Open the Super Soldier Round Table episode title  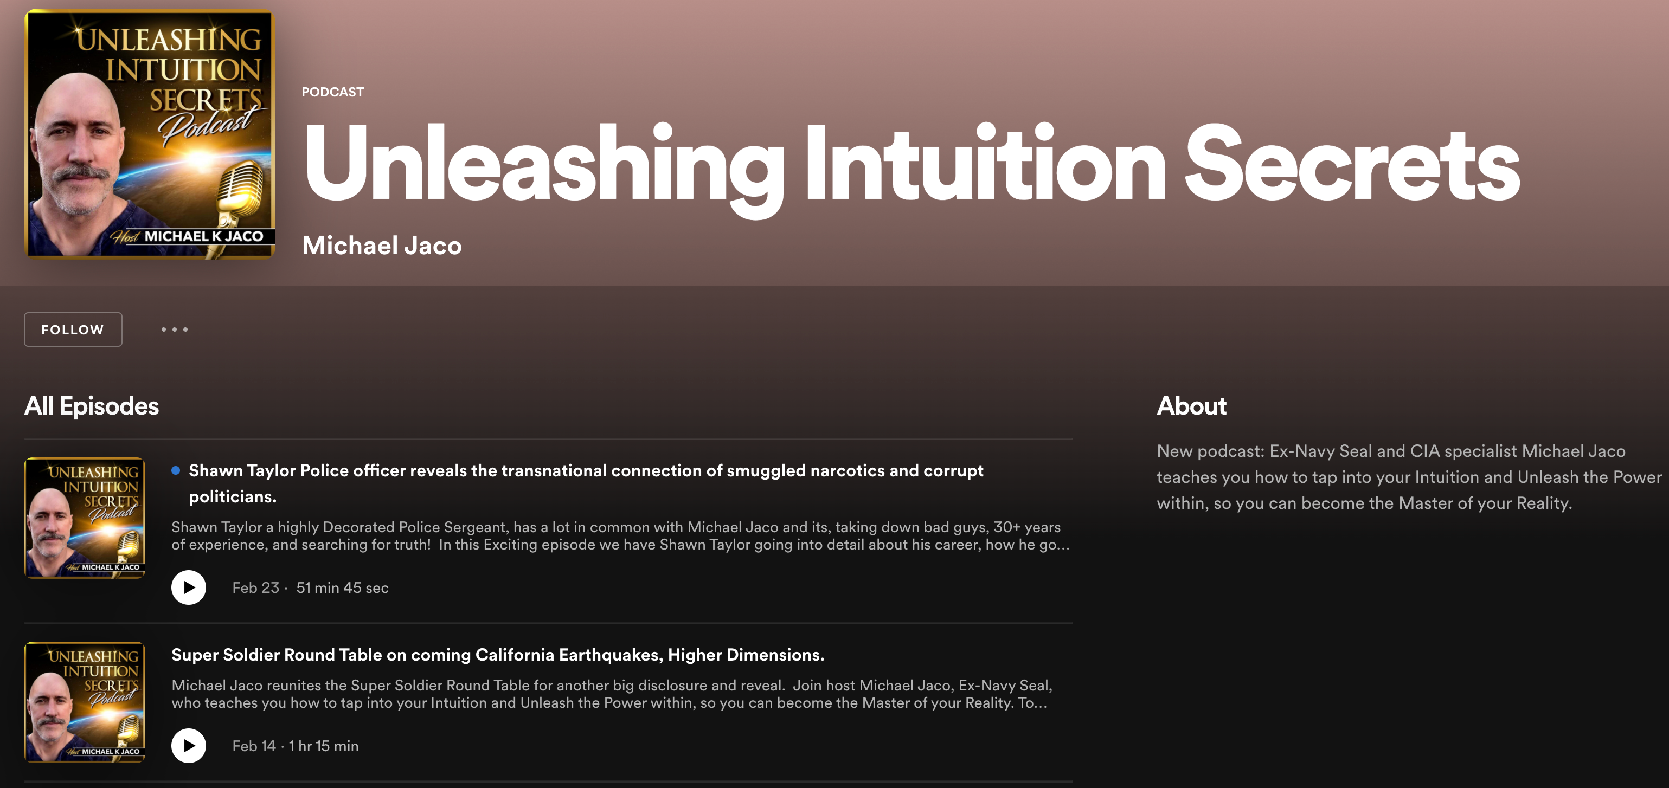(498, 655)
